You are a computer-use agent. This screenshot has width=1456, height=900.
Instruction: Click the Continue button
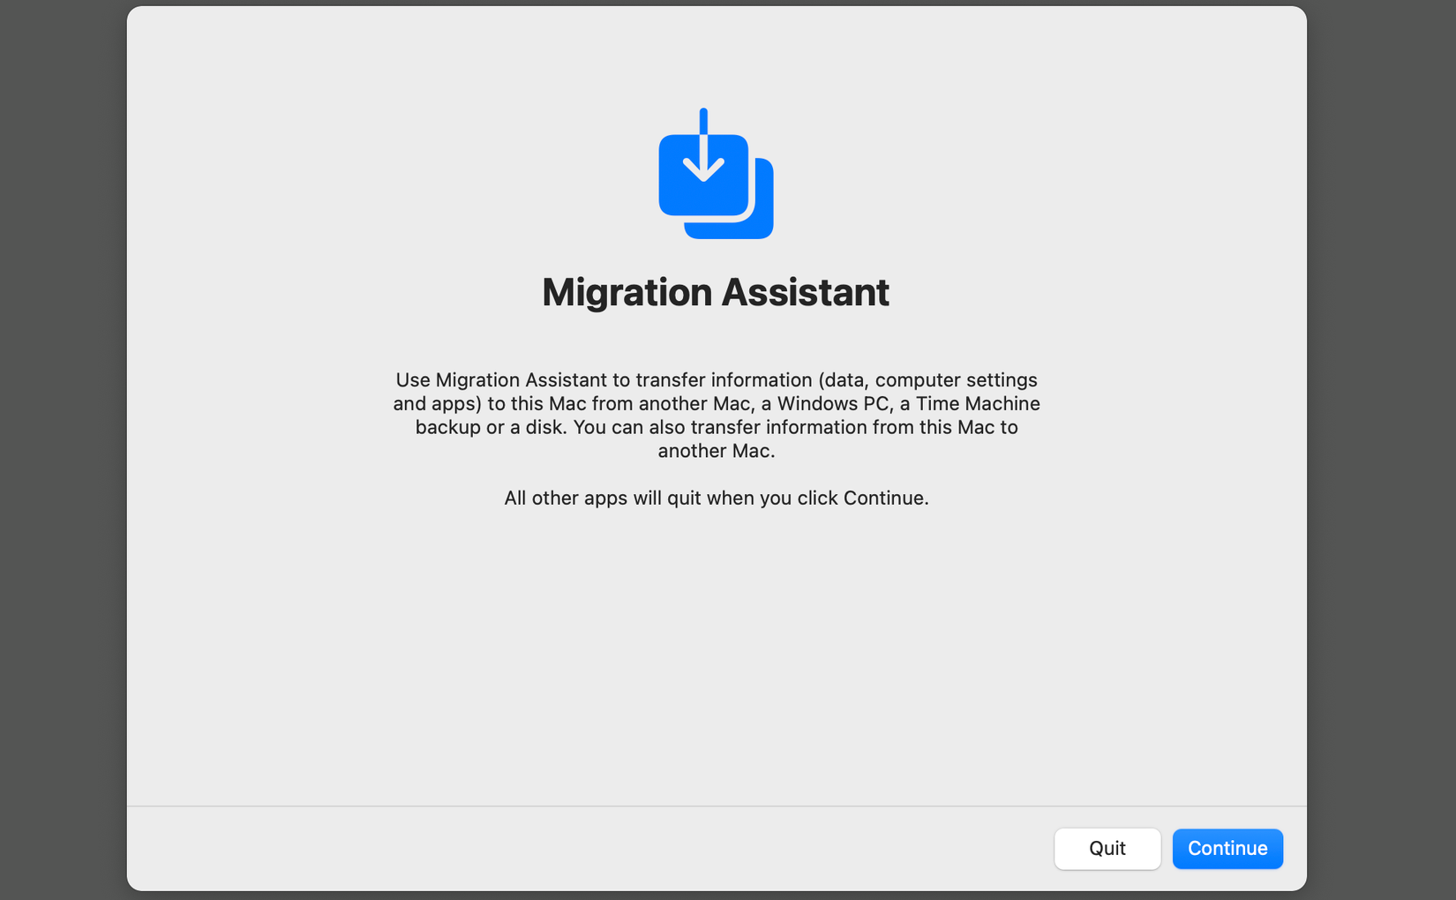(1227, 848)
